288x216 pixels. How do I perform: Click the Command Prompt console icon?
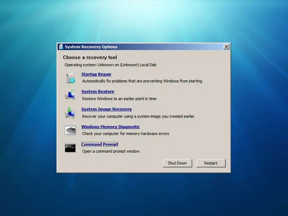point(70,148)
